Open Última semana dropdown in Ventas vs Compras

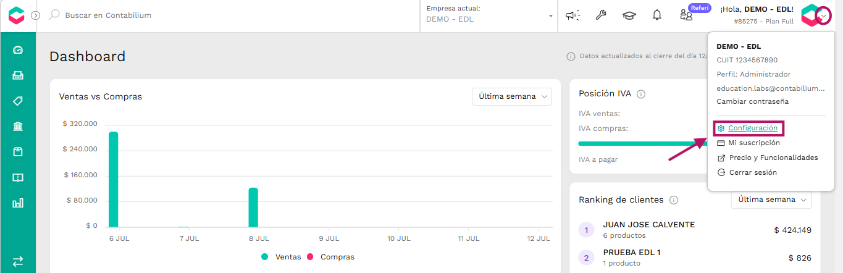click(512, 96)
